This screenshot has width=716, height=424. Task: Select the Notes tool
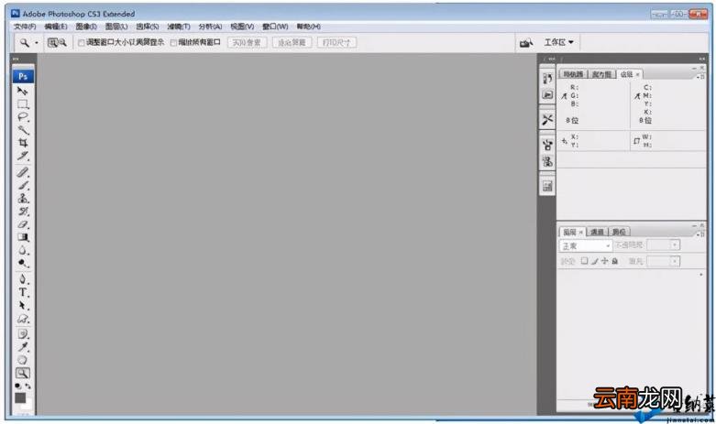tap(22, 333)
